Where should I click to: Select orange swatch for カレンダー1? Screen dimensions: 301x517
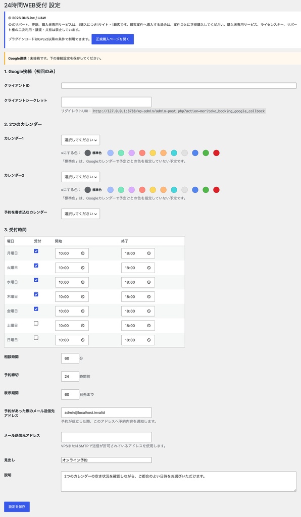[164, 153]
